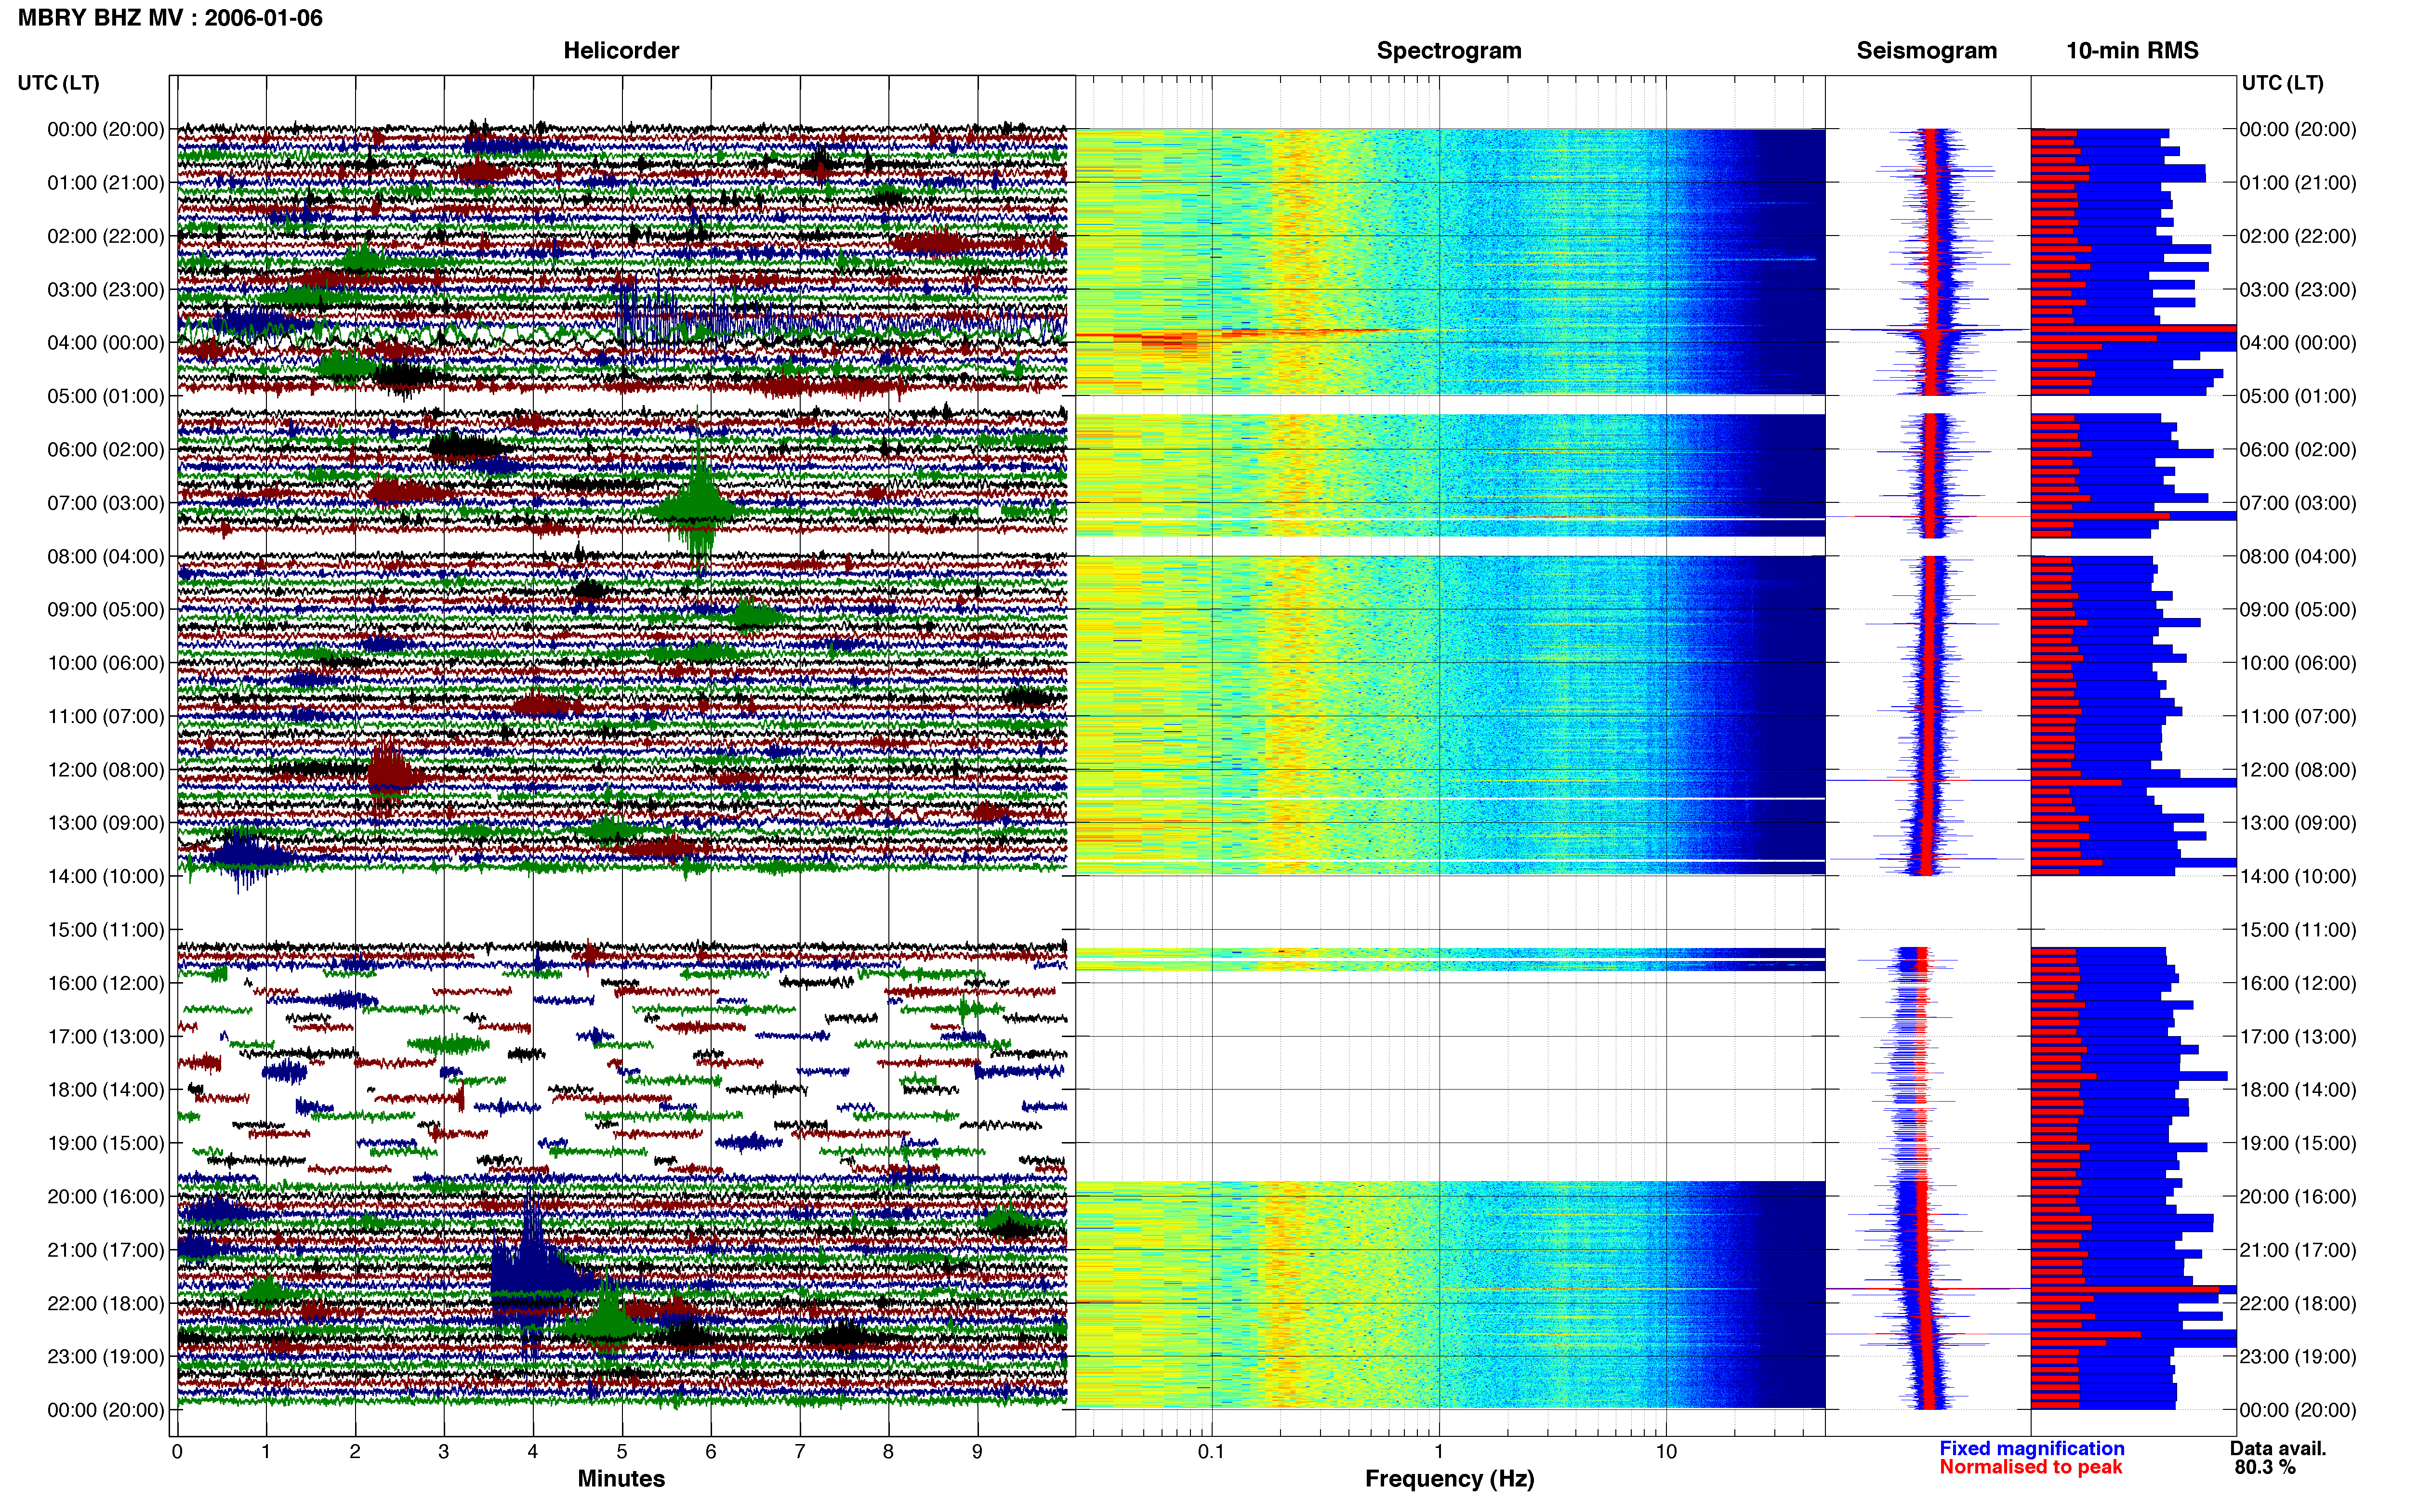The height and width of the screenshot is (1512, 2418).
Task: Click the Helicorder axis label '22:00 (18:00)'
Action: coord(106,1303)
